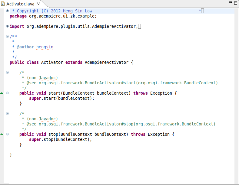This screenshot has height=185, width=239.
Task: Collapse the comment above the start method
Action: (x=7, y=73)
